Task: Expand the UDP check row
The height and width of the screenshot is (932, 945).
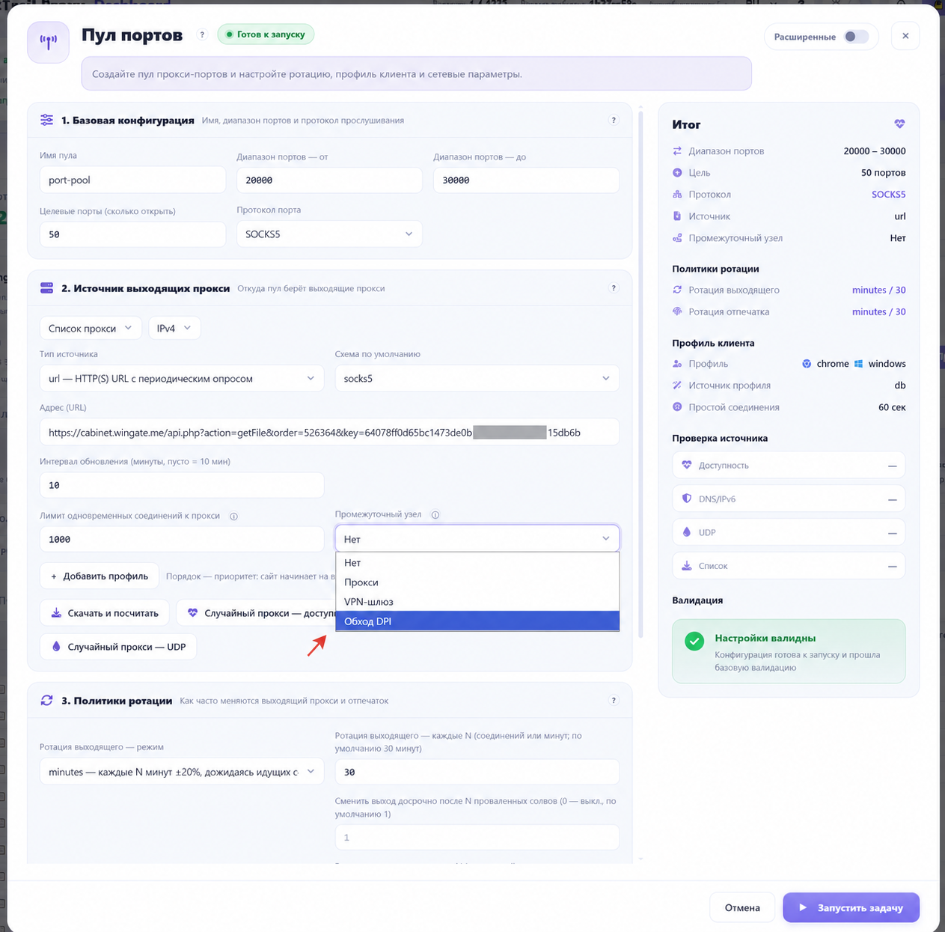Action: click(x=789, y=532)
